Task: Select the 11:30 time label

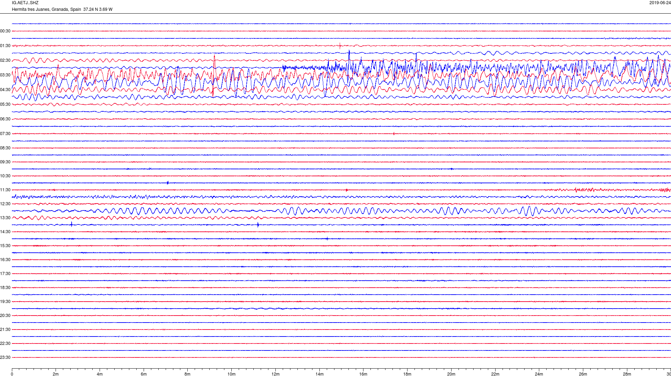Action: tap(5, 190)
